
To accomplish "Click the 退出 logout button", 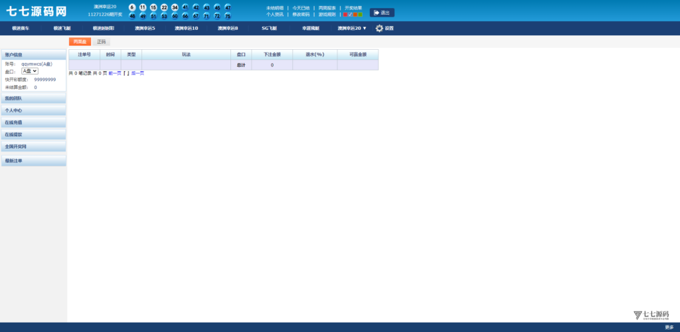I will pyautogui.click(x=382, y=13).
